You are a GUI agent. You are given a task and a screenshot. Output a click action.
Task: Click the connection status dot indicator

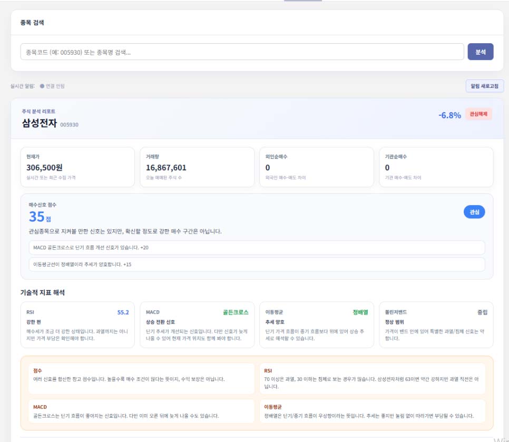pyautogui.click(x=42, y=86)
